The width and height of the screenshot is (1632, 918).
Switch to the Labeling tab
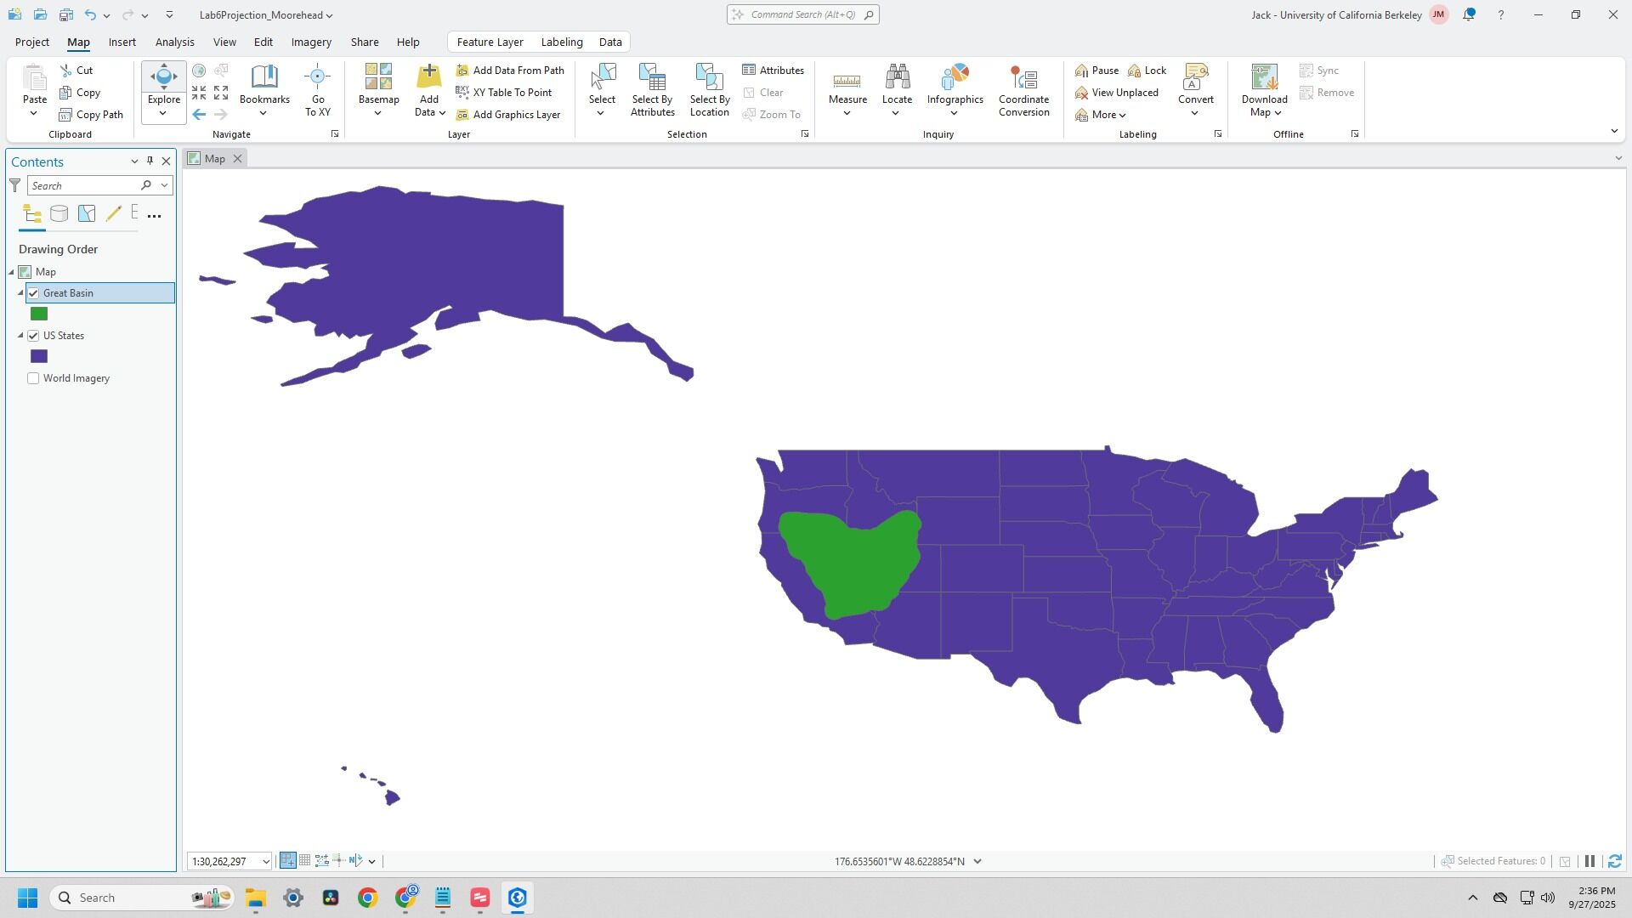click(x=561, y=42)
